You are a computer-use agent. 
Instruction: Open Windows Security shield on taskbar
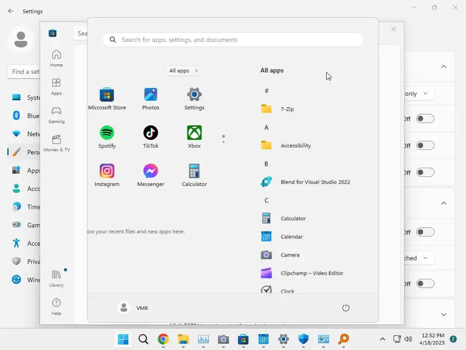(x=304, y=339)
